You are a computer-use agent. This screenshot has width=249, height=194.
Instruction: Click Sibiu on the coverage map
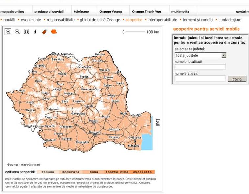[x=65, y=101]
